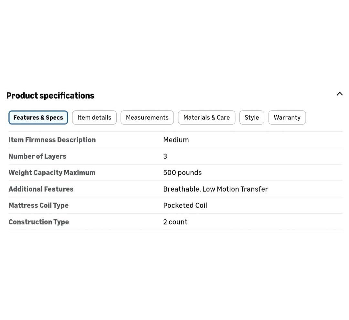Select the Pocketed Coil value
Viewport: 349px width, 320px height.
pos(185,205)
